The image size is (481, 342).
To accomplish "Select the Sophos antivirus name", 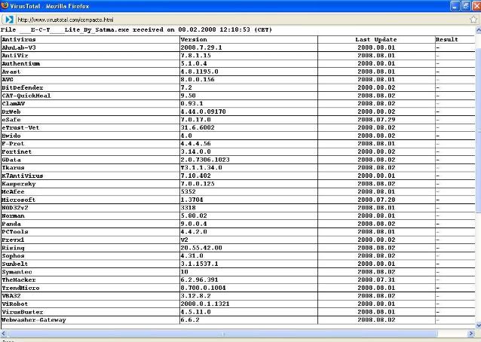I will [13, 256].
